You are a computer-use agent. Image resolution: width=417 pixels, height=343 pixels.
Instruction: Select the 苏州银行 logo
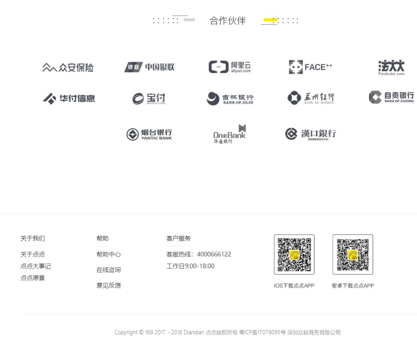(x=311, y=98)
